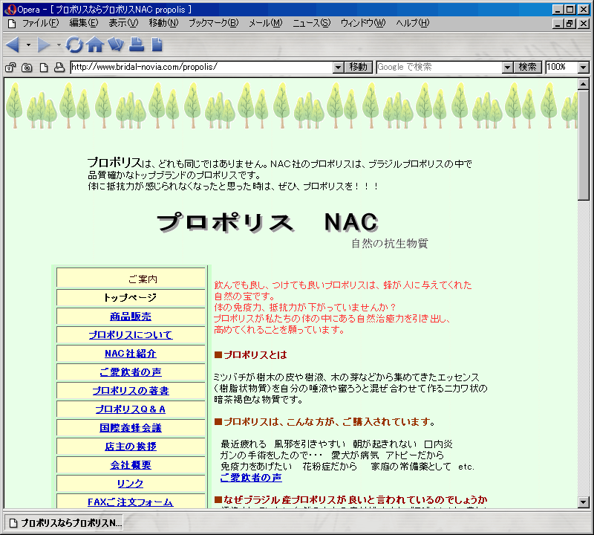Minimize the inner document window
594x535 pixels.
558,24
